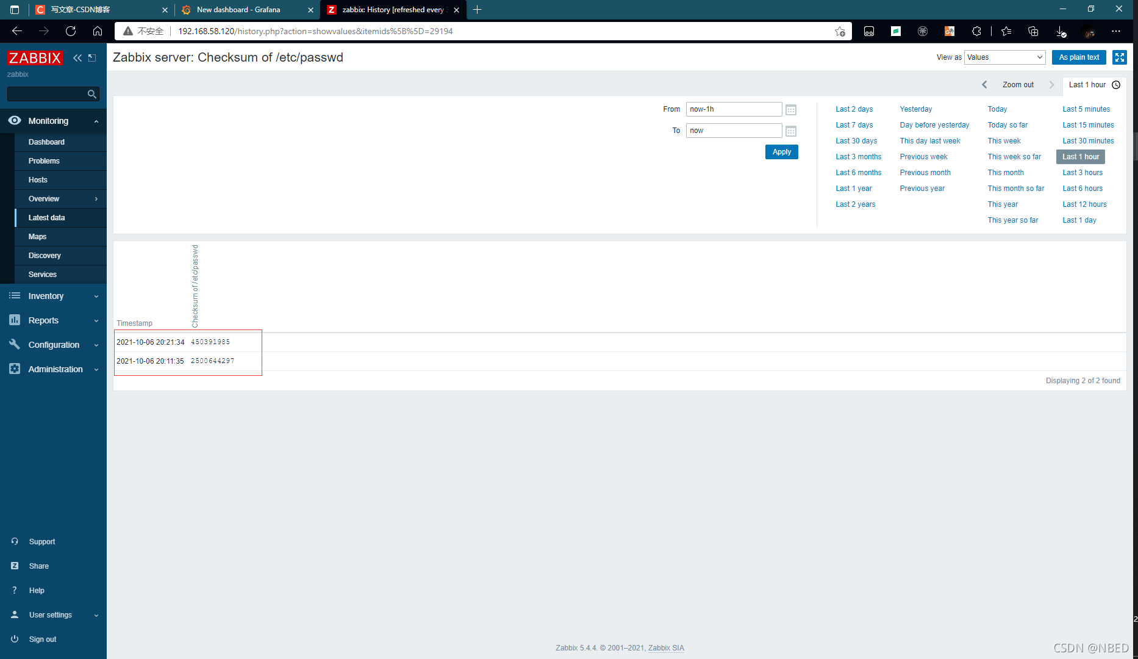Expand the Inventory menu section
The height and width of the screenshot is (659, 1138).
click(x=53, y=296)
